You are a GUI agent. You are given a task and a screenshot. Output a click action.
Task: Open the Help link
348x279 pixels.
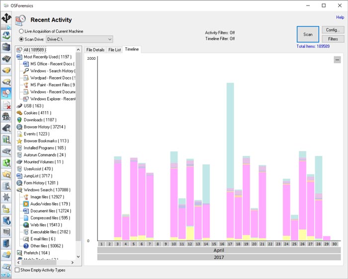point(340,17)
